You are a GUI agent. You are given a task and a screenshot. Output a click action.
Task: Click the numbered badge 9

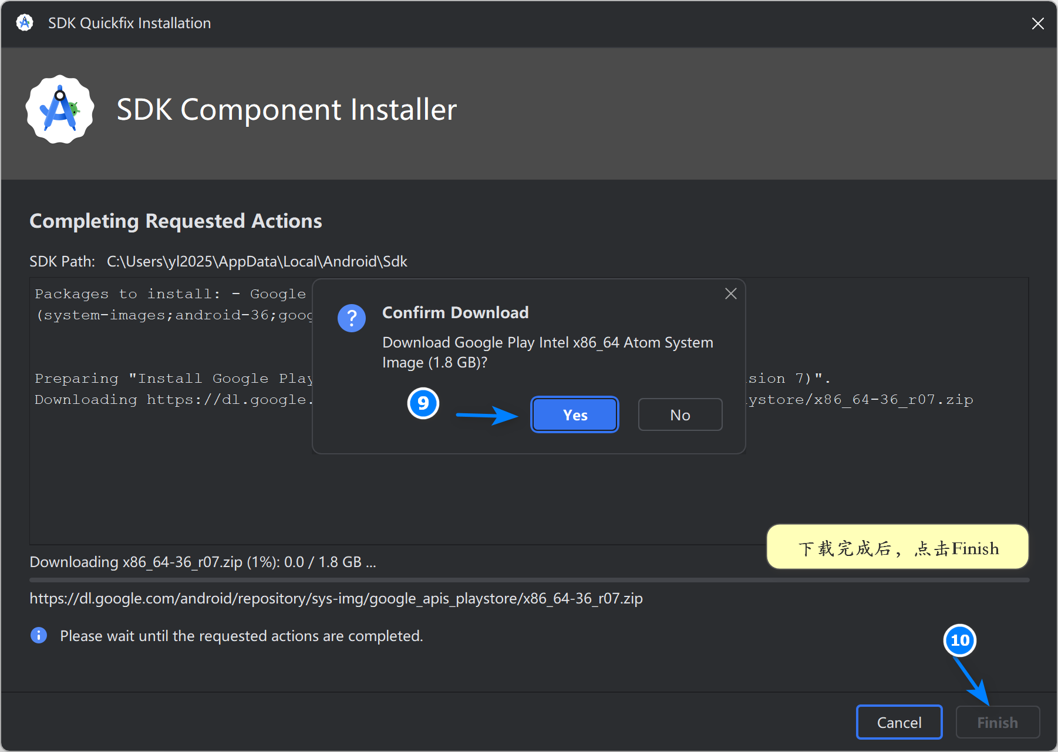point(423,403)
